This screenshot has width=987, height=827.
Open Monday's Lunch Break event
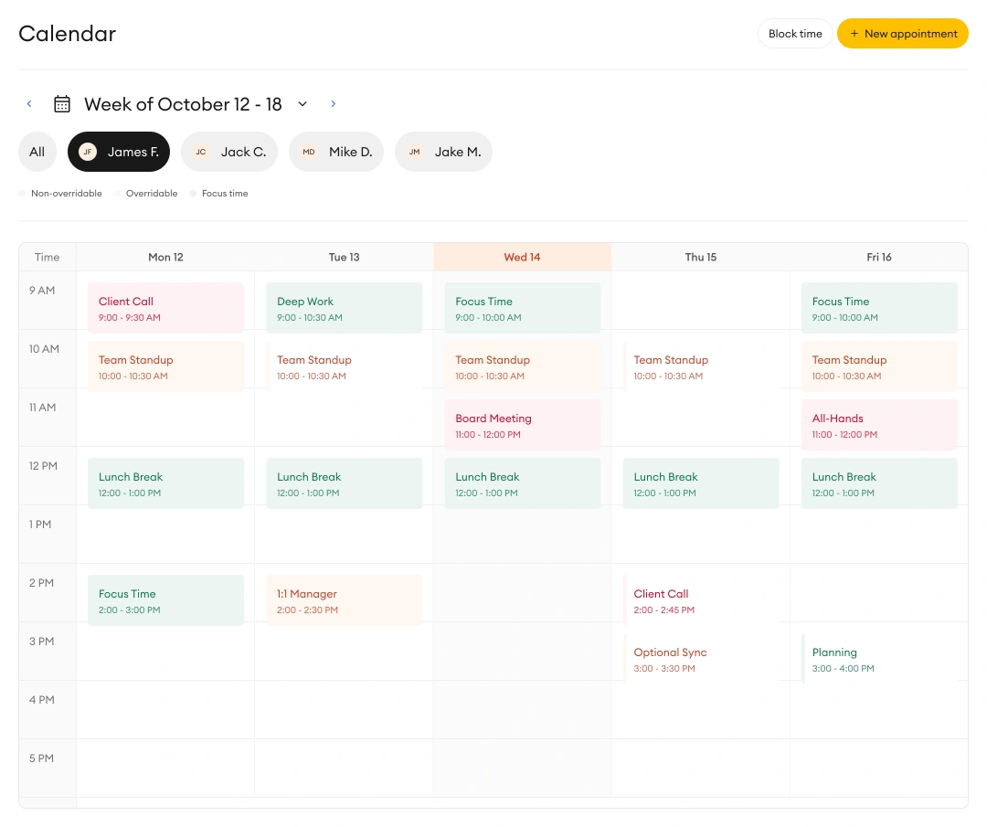coord(165,483)
